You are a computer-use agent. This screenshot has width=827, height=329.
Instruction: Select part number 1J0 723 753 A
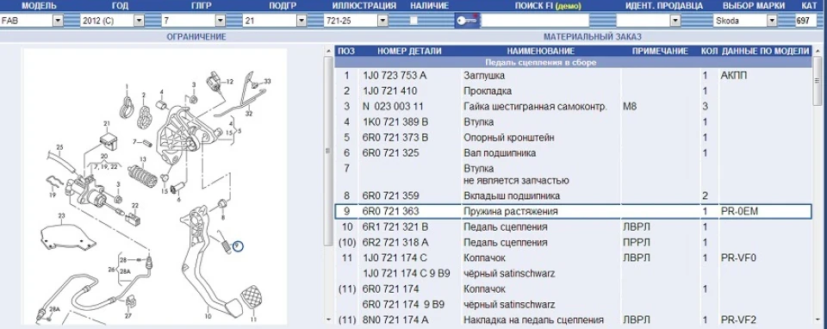(394, 76)
